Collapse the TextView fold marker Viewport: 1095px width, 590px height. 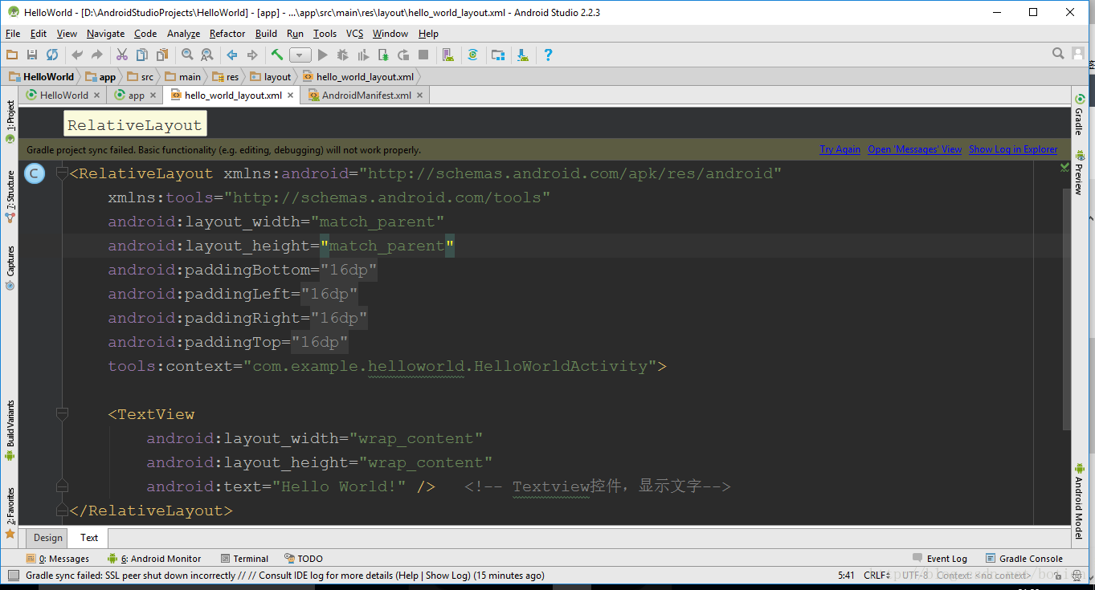(62, 414)
